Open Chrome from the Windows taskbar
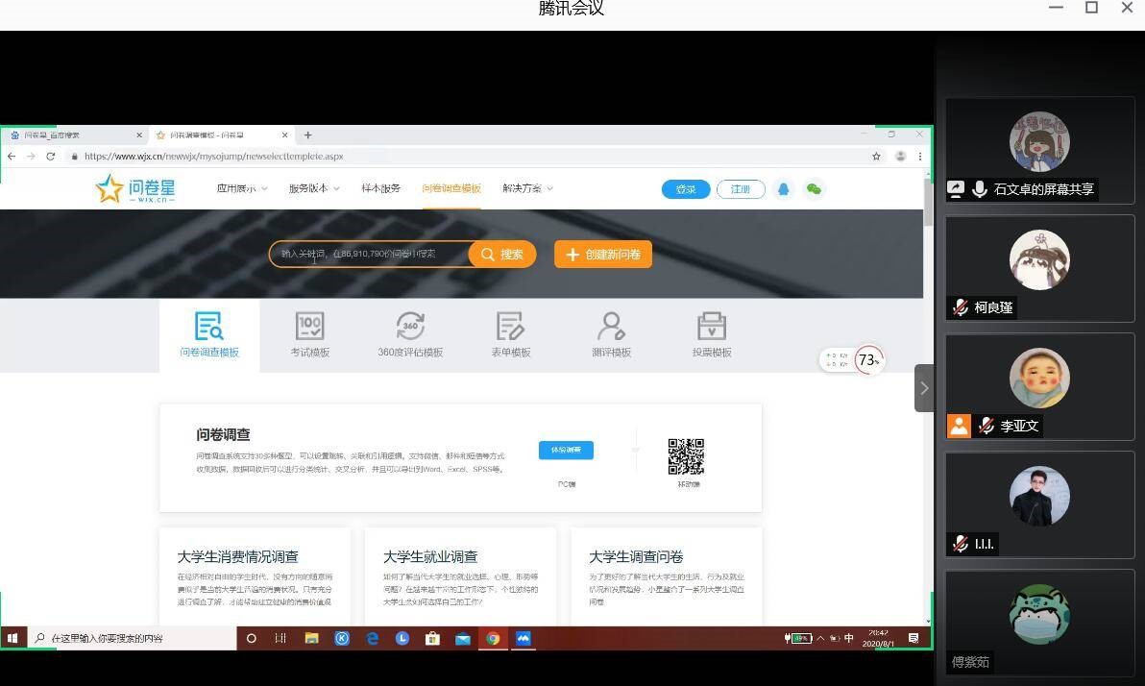1145x686 pixels. (x=492, y=638)
